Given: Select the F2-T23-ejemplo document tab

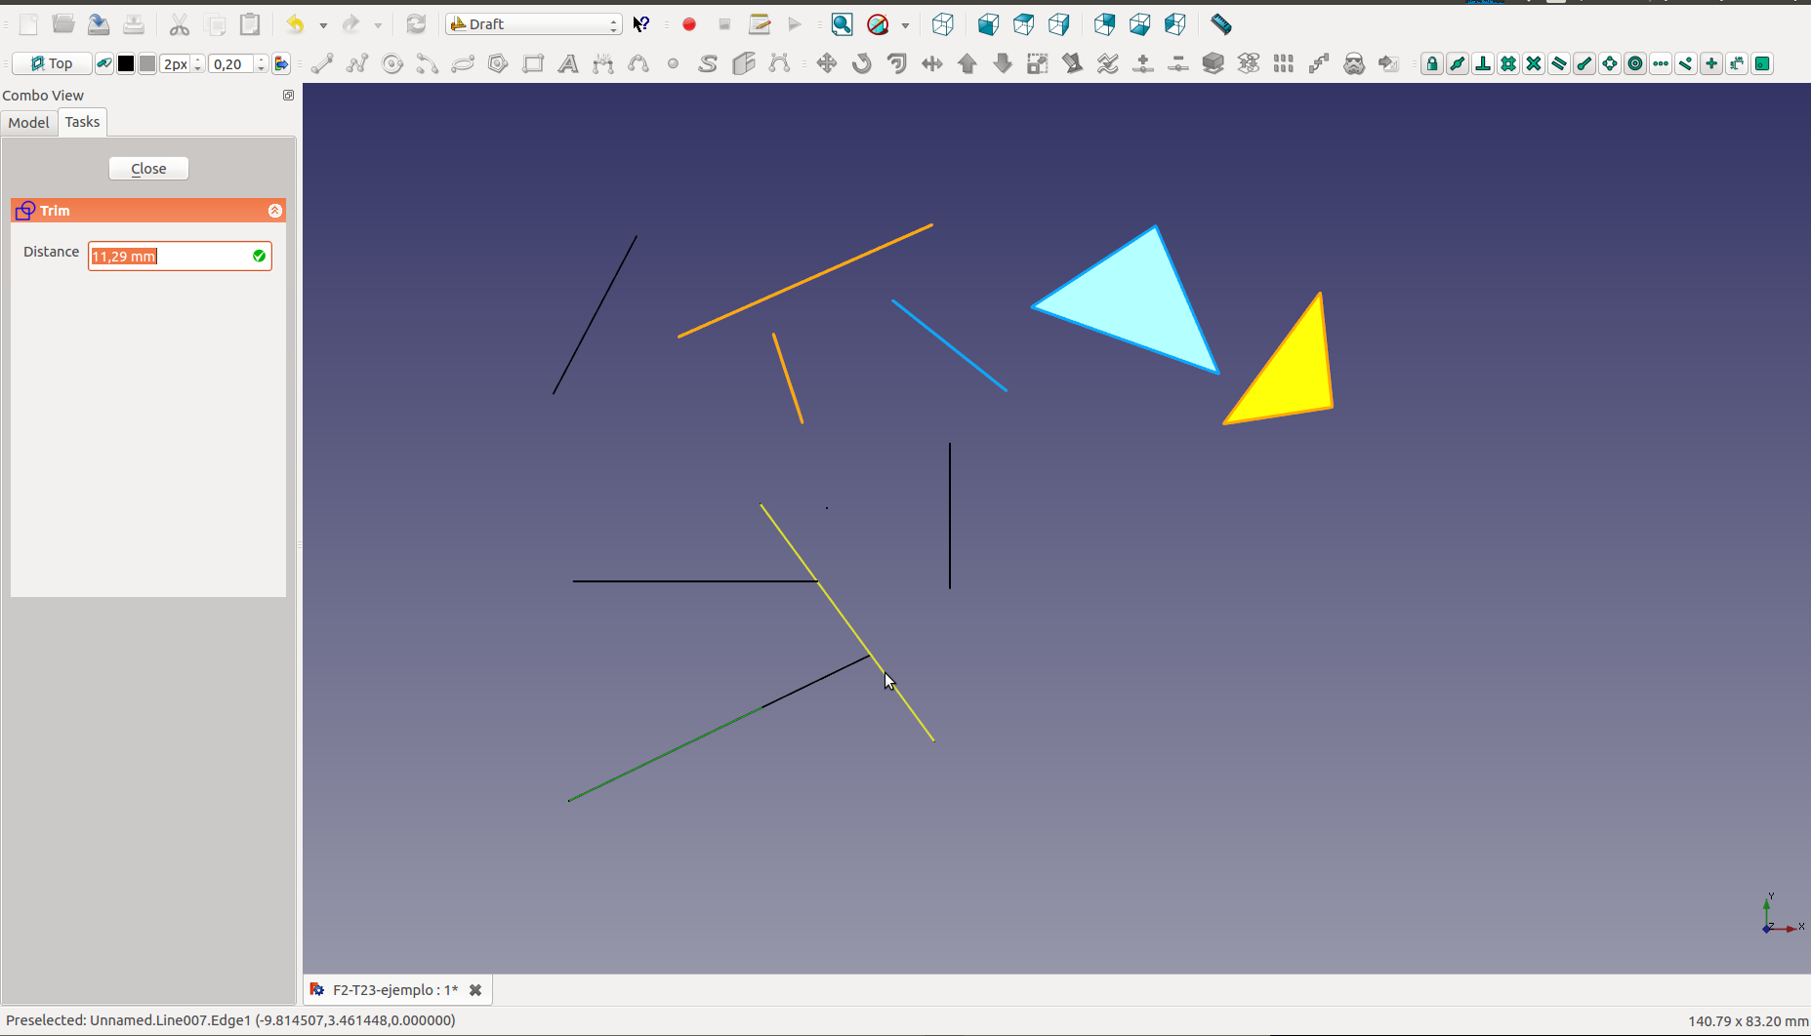Looking at the screenshot, I should click(394, 990).
